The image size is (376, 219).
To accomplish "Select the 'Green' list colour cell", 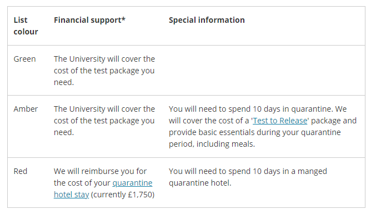I will click(24, 59).
